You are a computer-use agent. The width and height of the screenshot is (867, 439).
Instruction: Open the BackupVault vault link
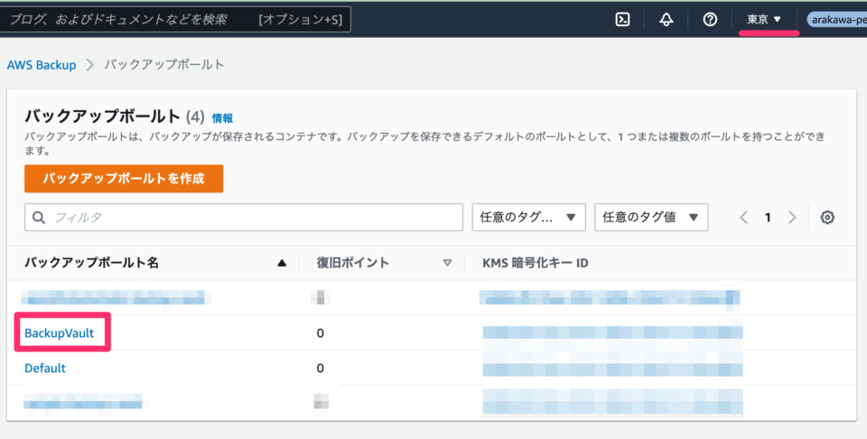click(60, 332)
